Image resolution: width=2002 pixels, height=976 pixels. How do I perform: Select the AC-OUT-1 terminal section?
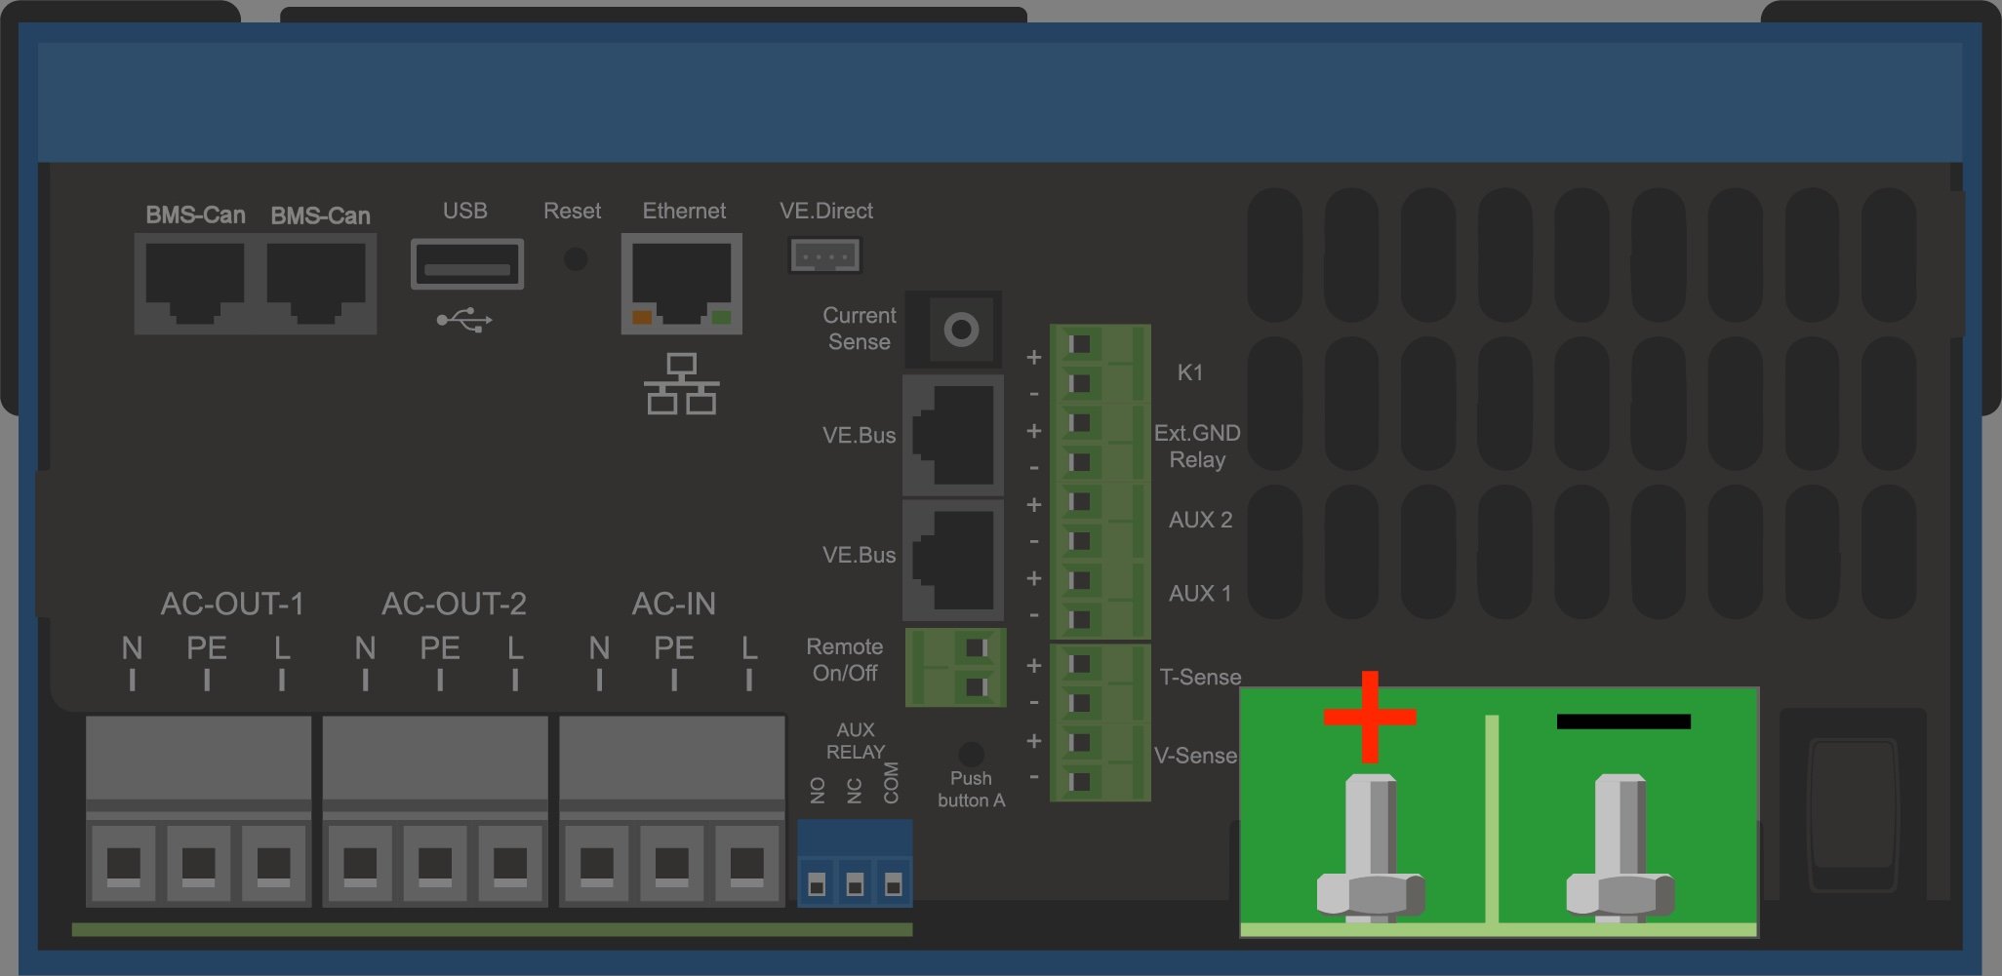pos(198,809)
